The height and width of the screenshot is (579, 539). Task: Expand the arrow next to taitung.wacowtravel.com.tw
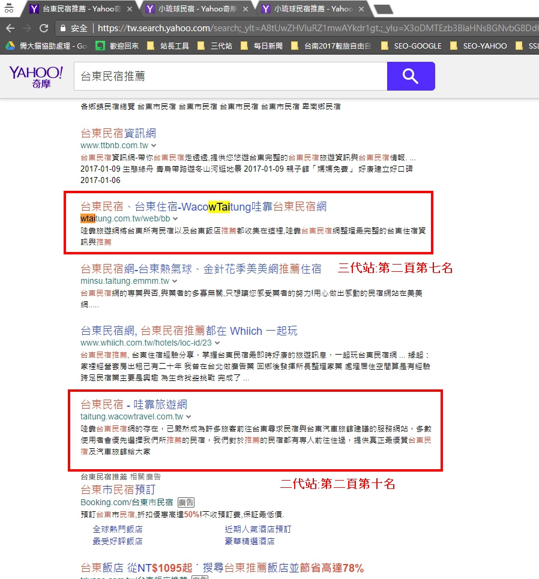point(188,417)
